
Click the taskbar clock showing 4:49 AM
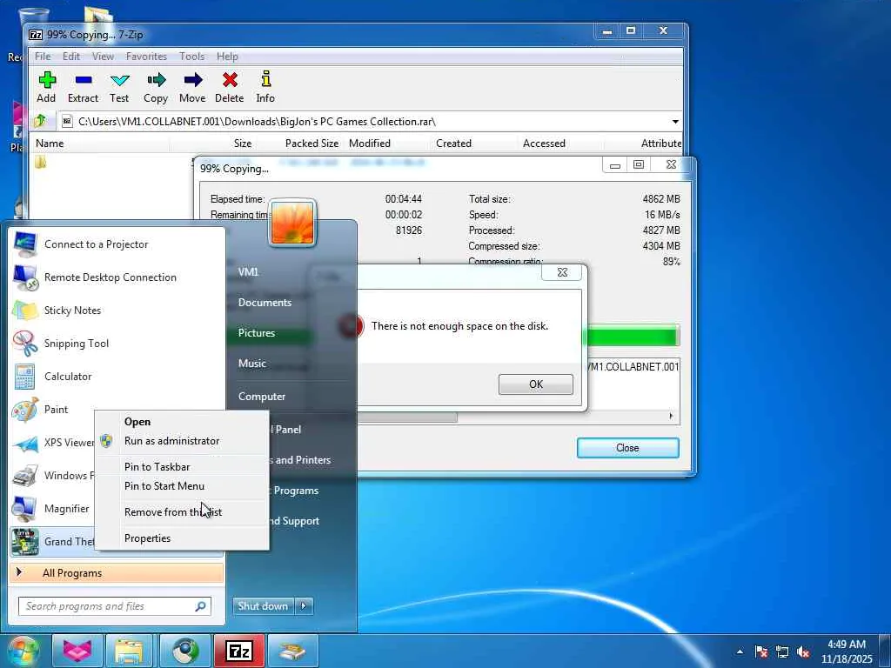[x=847, y=651]
